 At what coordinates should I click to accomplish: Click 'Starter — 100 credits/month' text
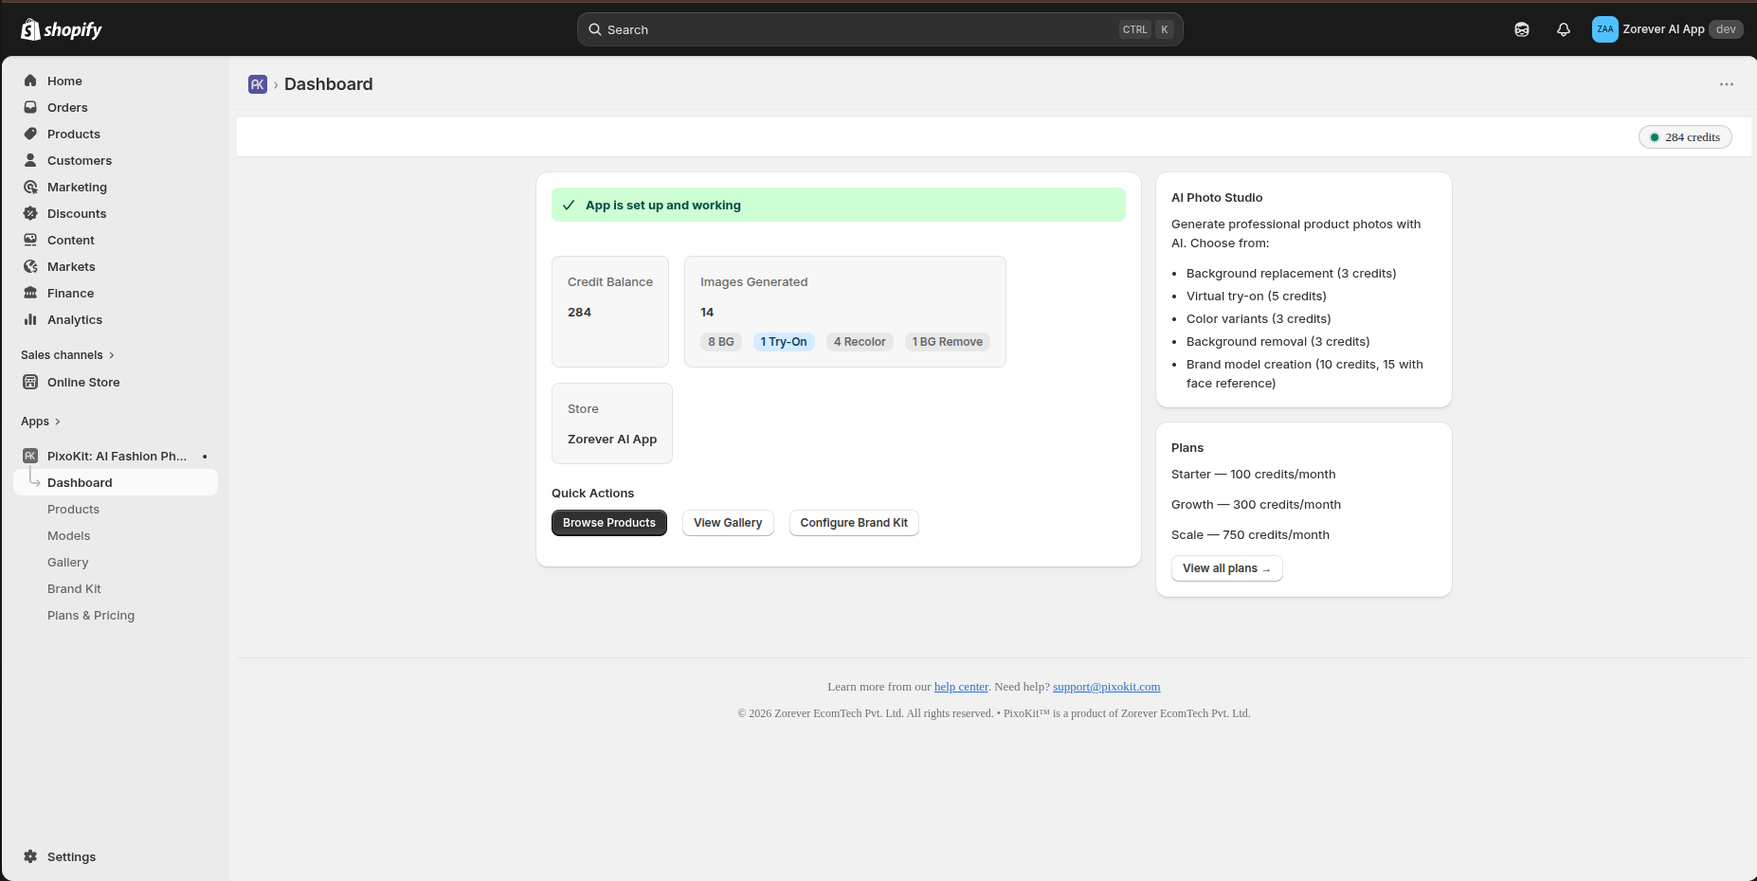1253,475
